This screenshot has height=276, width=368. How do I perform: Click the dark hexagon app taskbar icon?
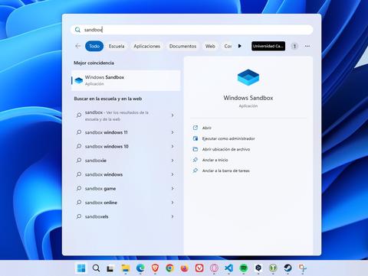tap(258, 268)
